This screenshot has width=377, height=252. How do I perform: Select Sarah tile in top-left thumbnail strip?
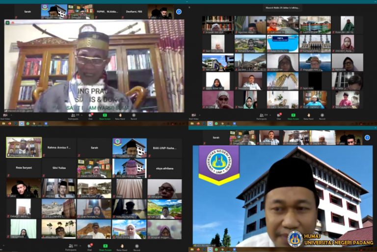[27, 12]
